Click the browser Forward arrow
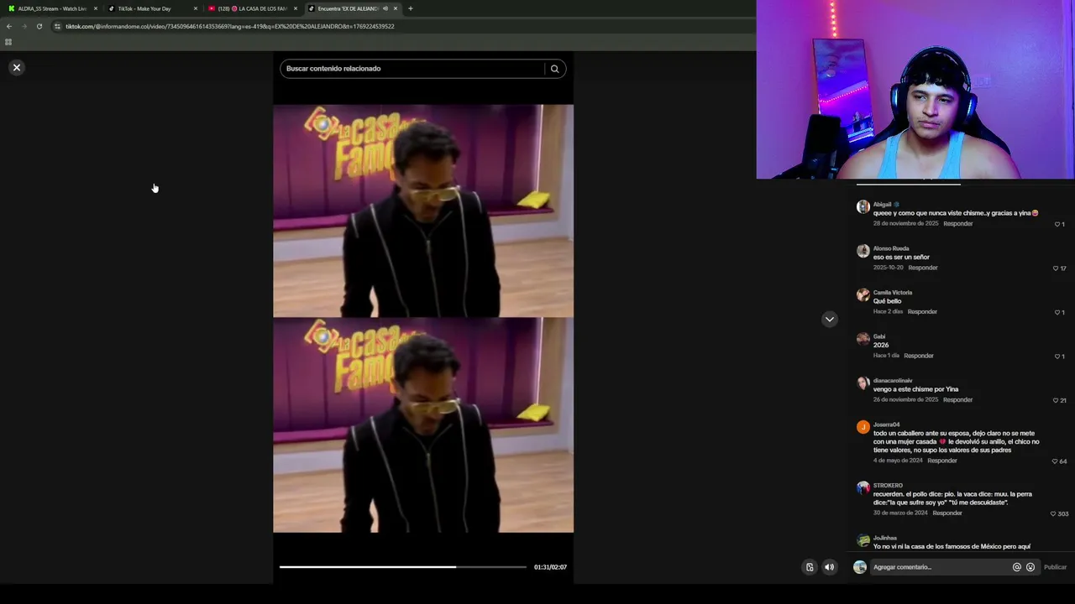 pyautogui.click(x=24, y=26)
